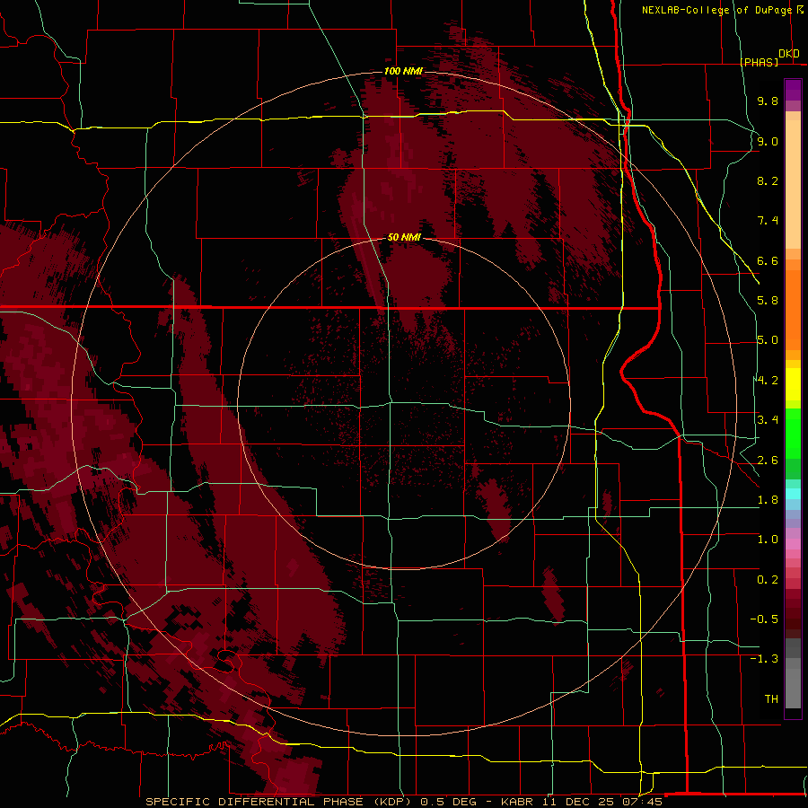The height and width of the screenshot is (808, 808).
Task: Select the 4.2 scale value
Action: pyautogui.click(x=768, y=381)
